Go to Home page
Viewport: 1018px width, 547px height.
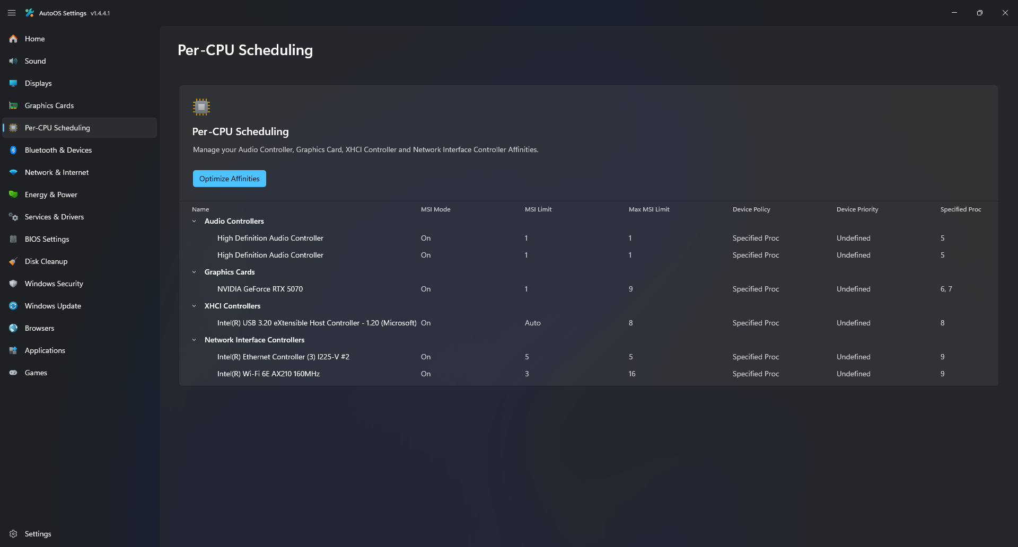(x=80, y=39)
